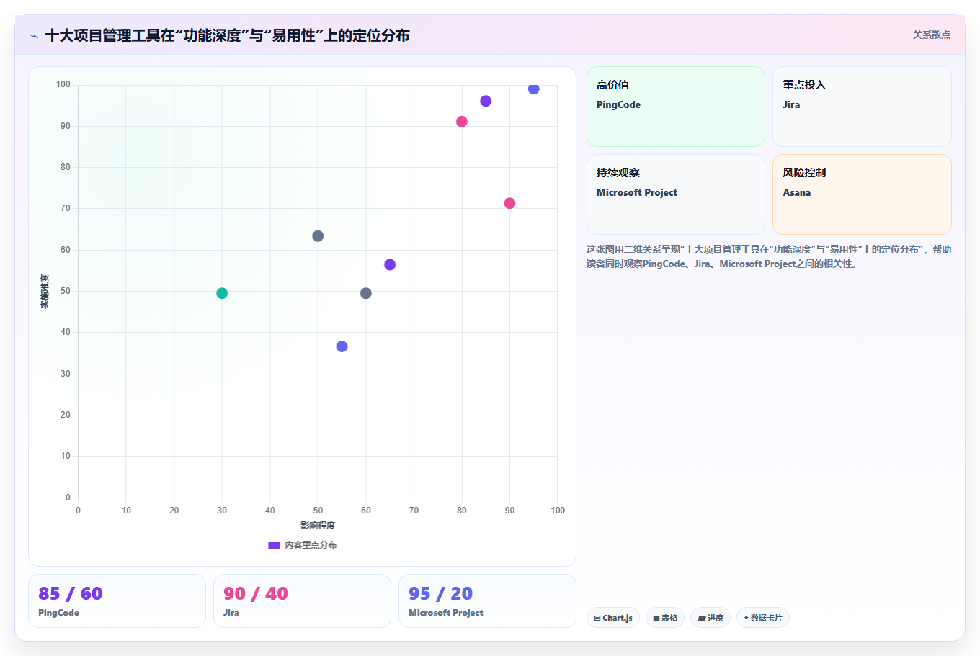Image resolution: width=980 pixels, height=656 pixels.
Task: Click the 85 / 60 PingCode stat card
Action: pos(117,601)
